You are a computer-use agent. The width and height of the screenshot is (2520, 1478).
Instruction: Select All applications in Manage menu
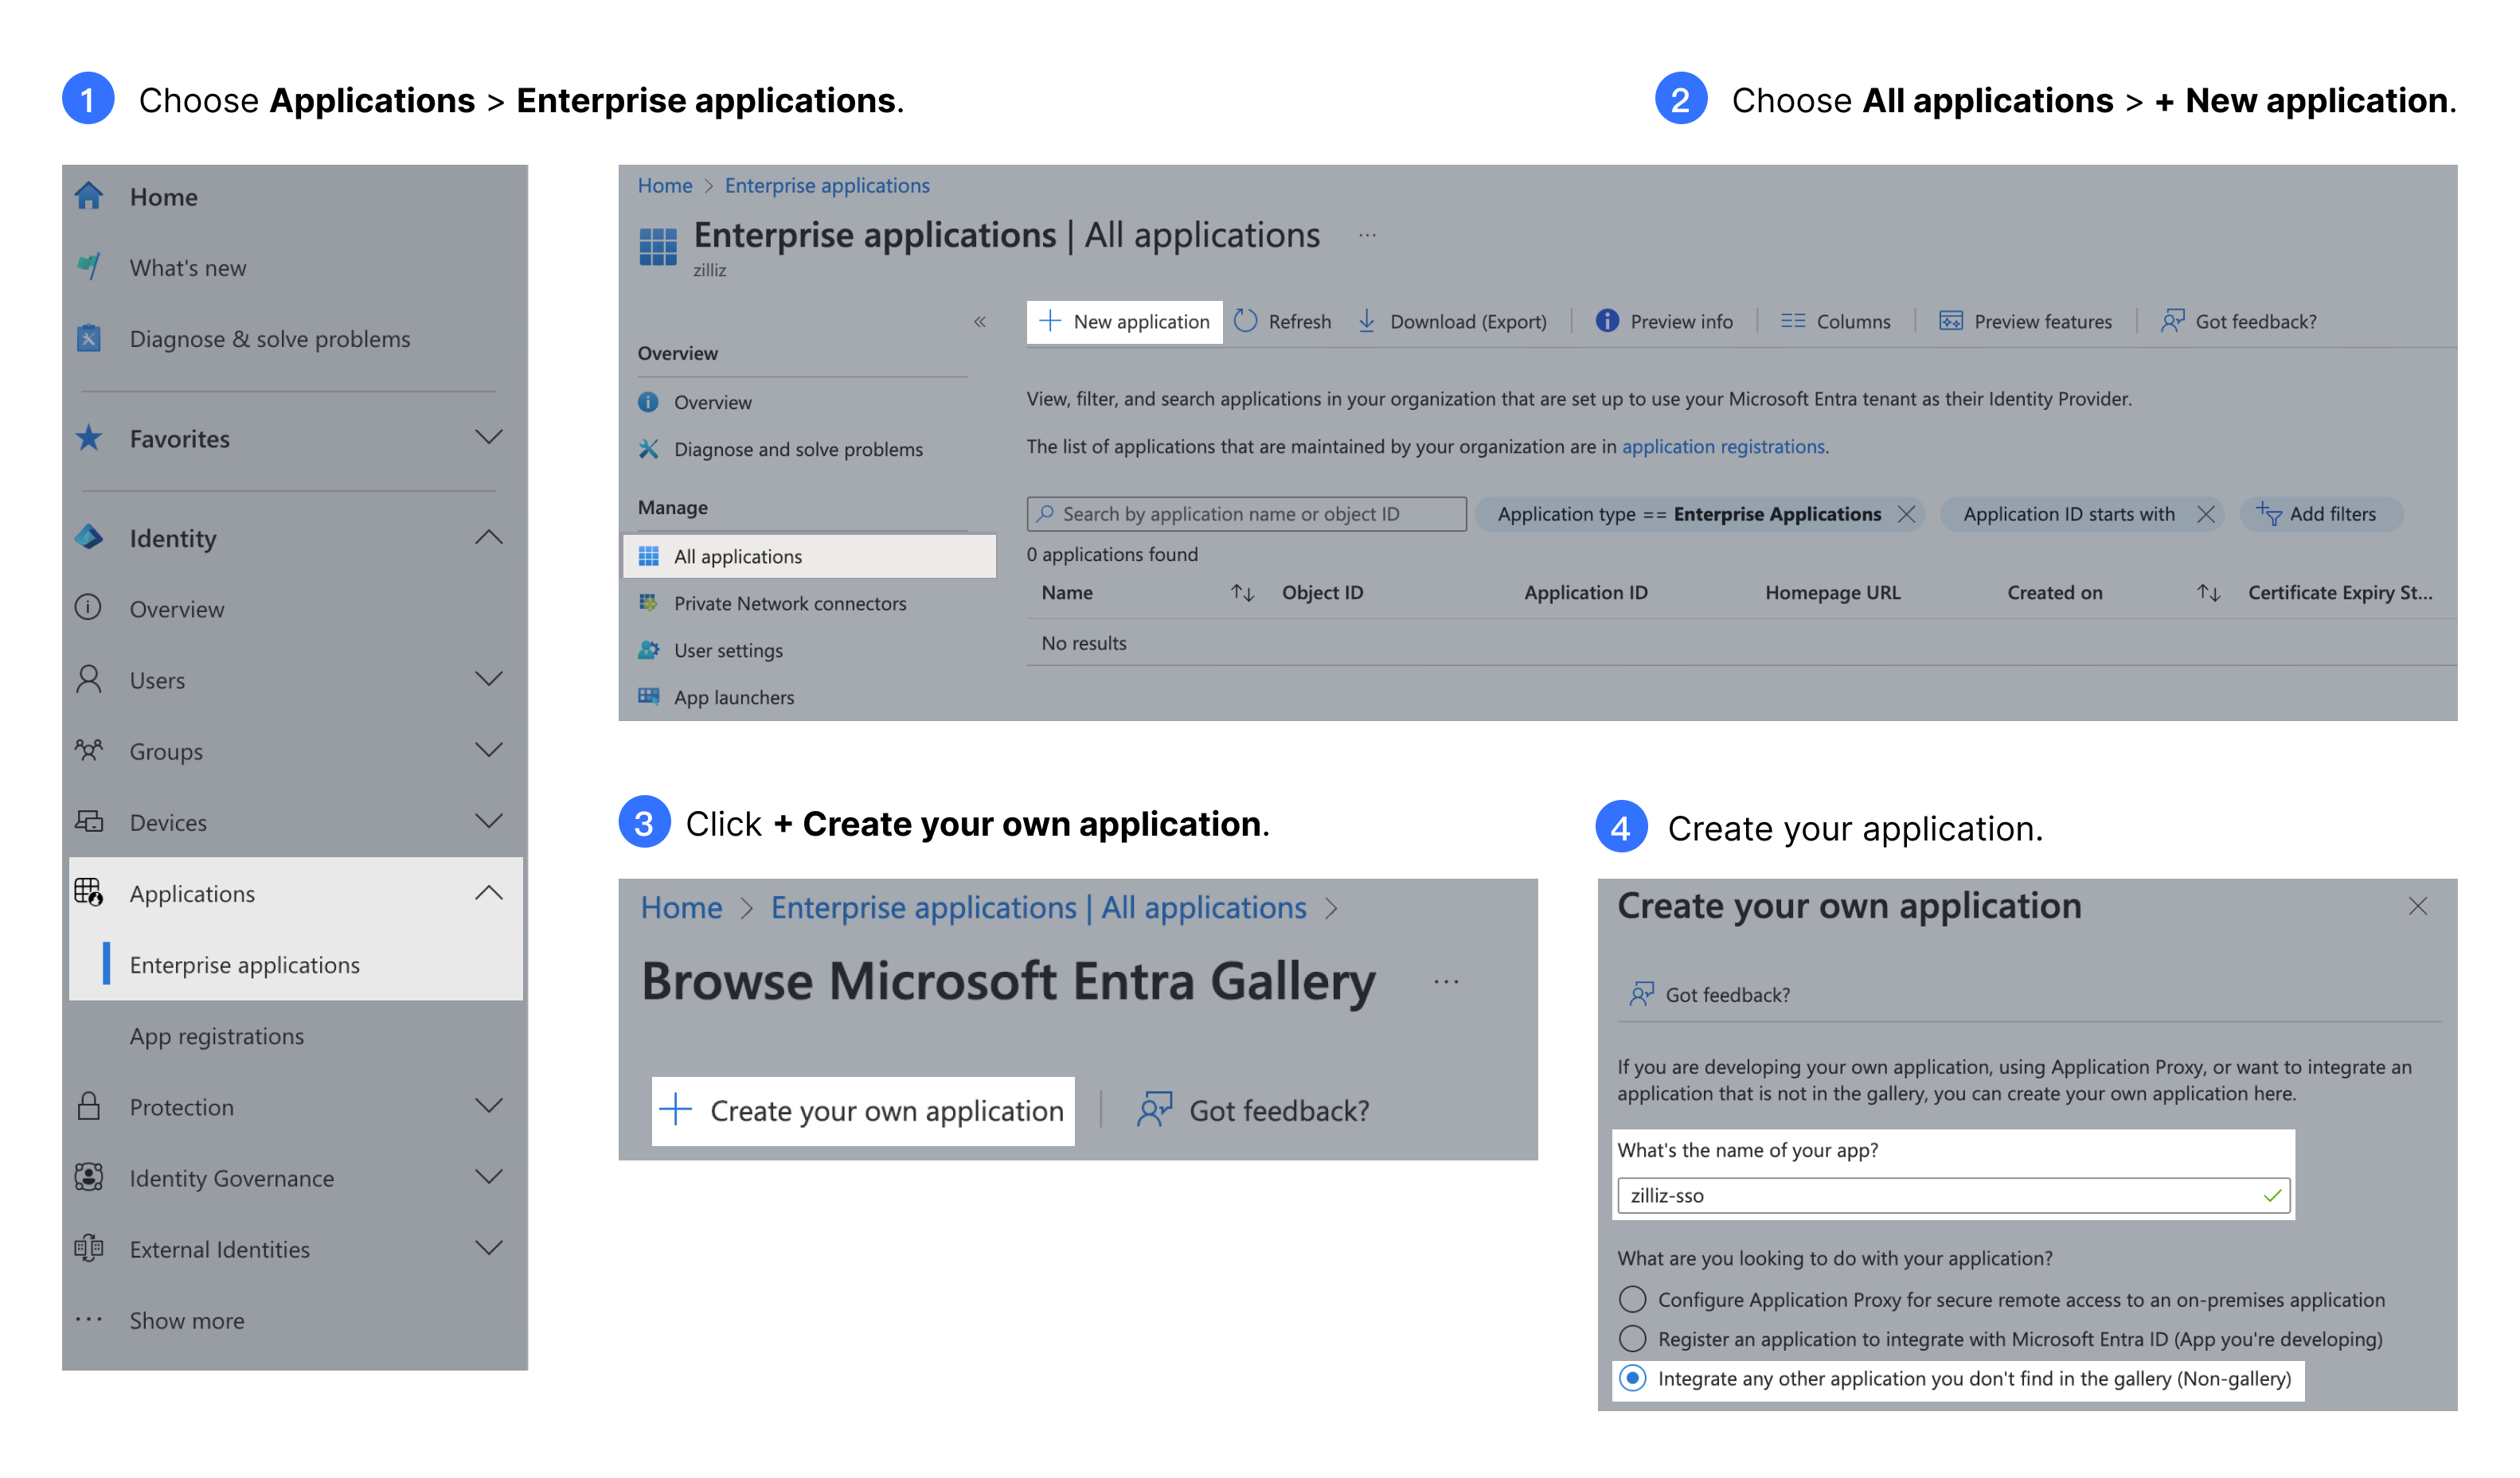810,556
